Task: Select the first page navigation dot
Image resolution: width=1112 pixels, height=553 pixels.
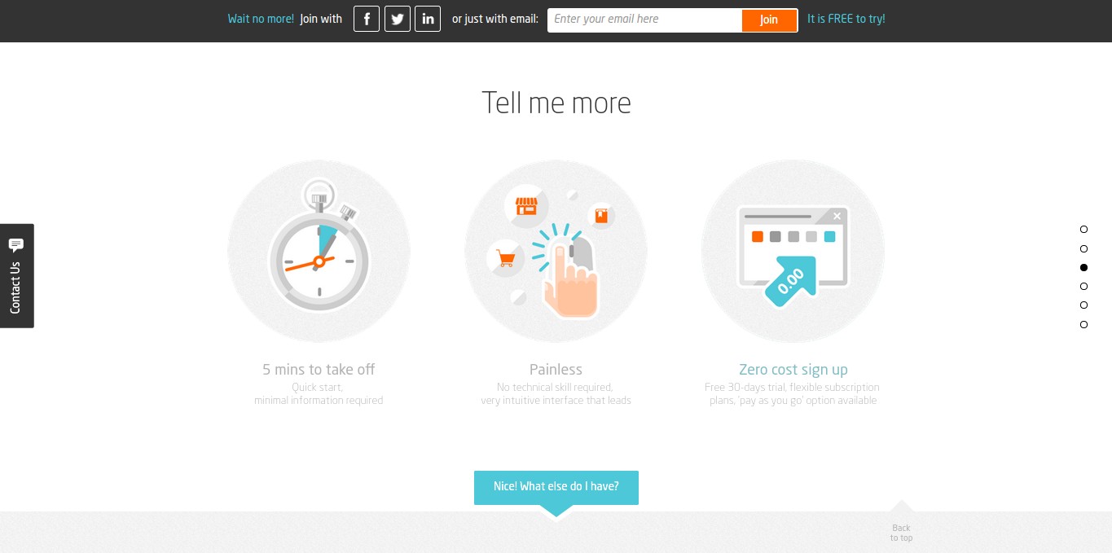Action: 1083,230
